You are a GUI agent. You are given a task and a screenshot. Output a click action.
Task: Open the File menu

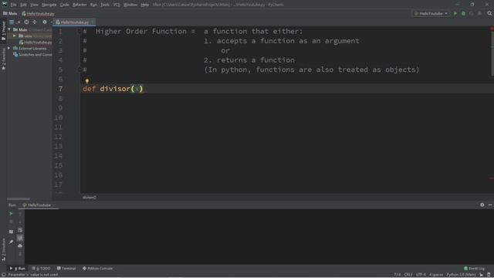(14, 5)
